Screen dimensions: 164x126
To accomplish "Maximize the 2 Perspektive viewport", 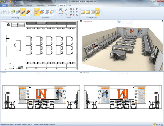I will coord(163,21).
